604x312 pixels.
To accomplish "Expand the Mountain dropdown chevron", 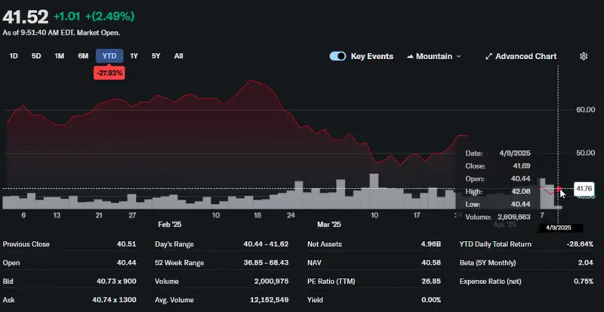I will (x=458, y=56).
